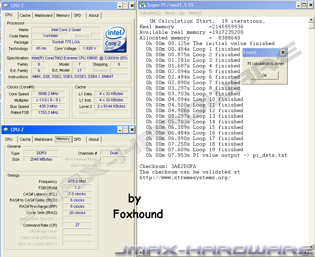This screenshot has width=315, height=257.
Task: Click the Super PI scroll up arrow
Action: coord(311,20)
